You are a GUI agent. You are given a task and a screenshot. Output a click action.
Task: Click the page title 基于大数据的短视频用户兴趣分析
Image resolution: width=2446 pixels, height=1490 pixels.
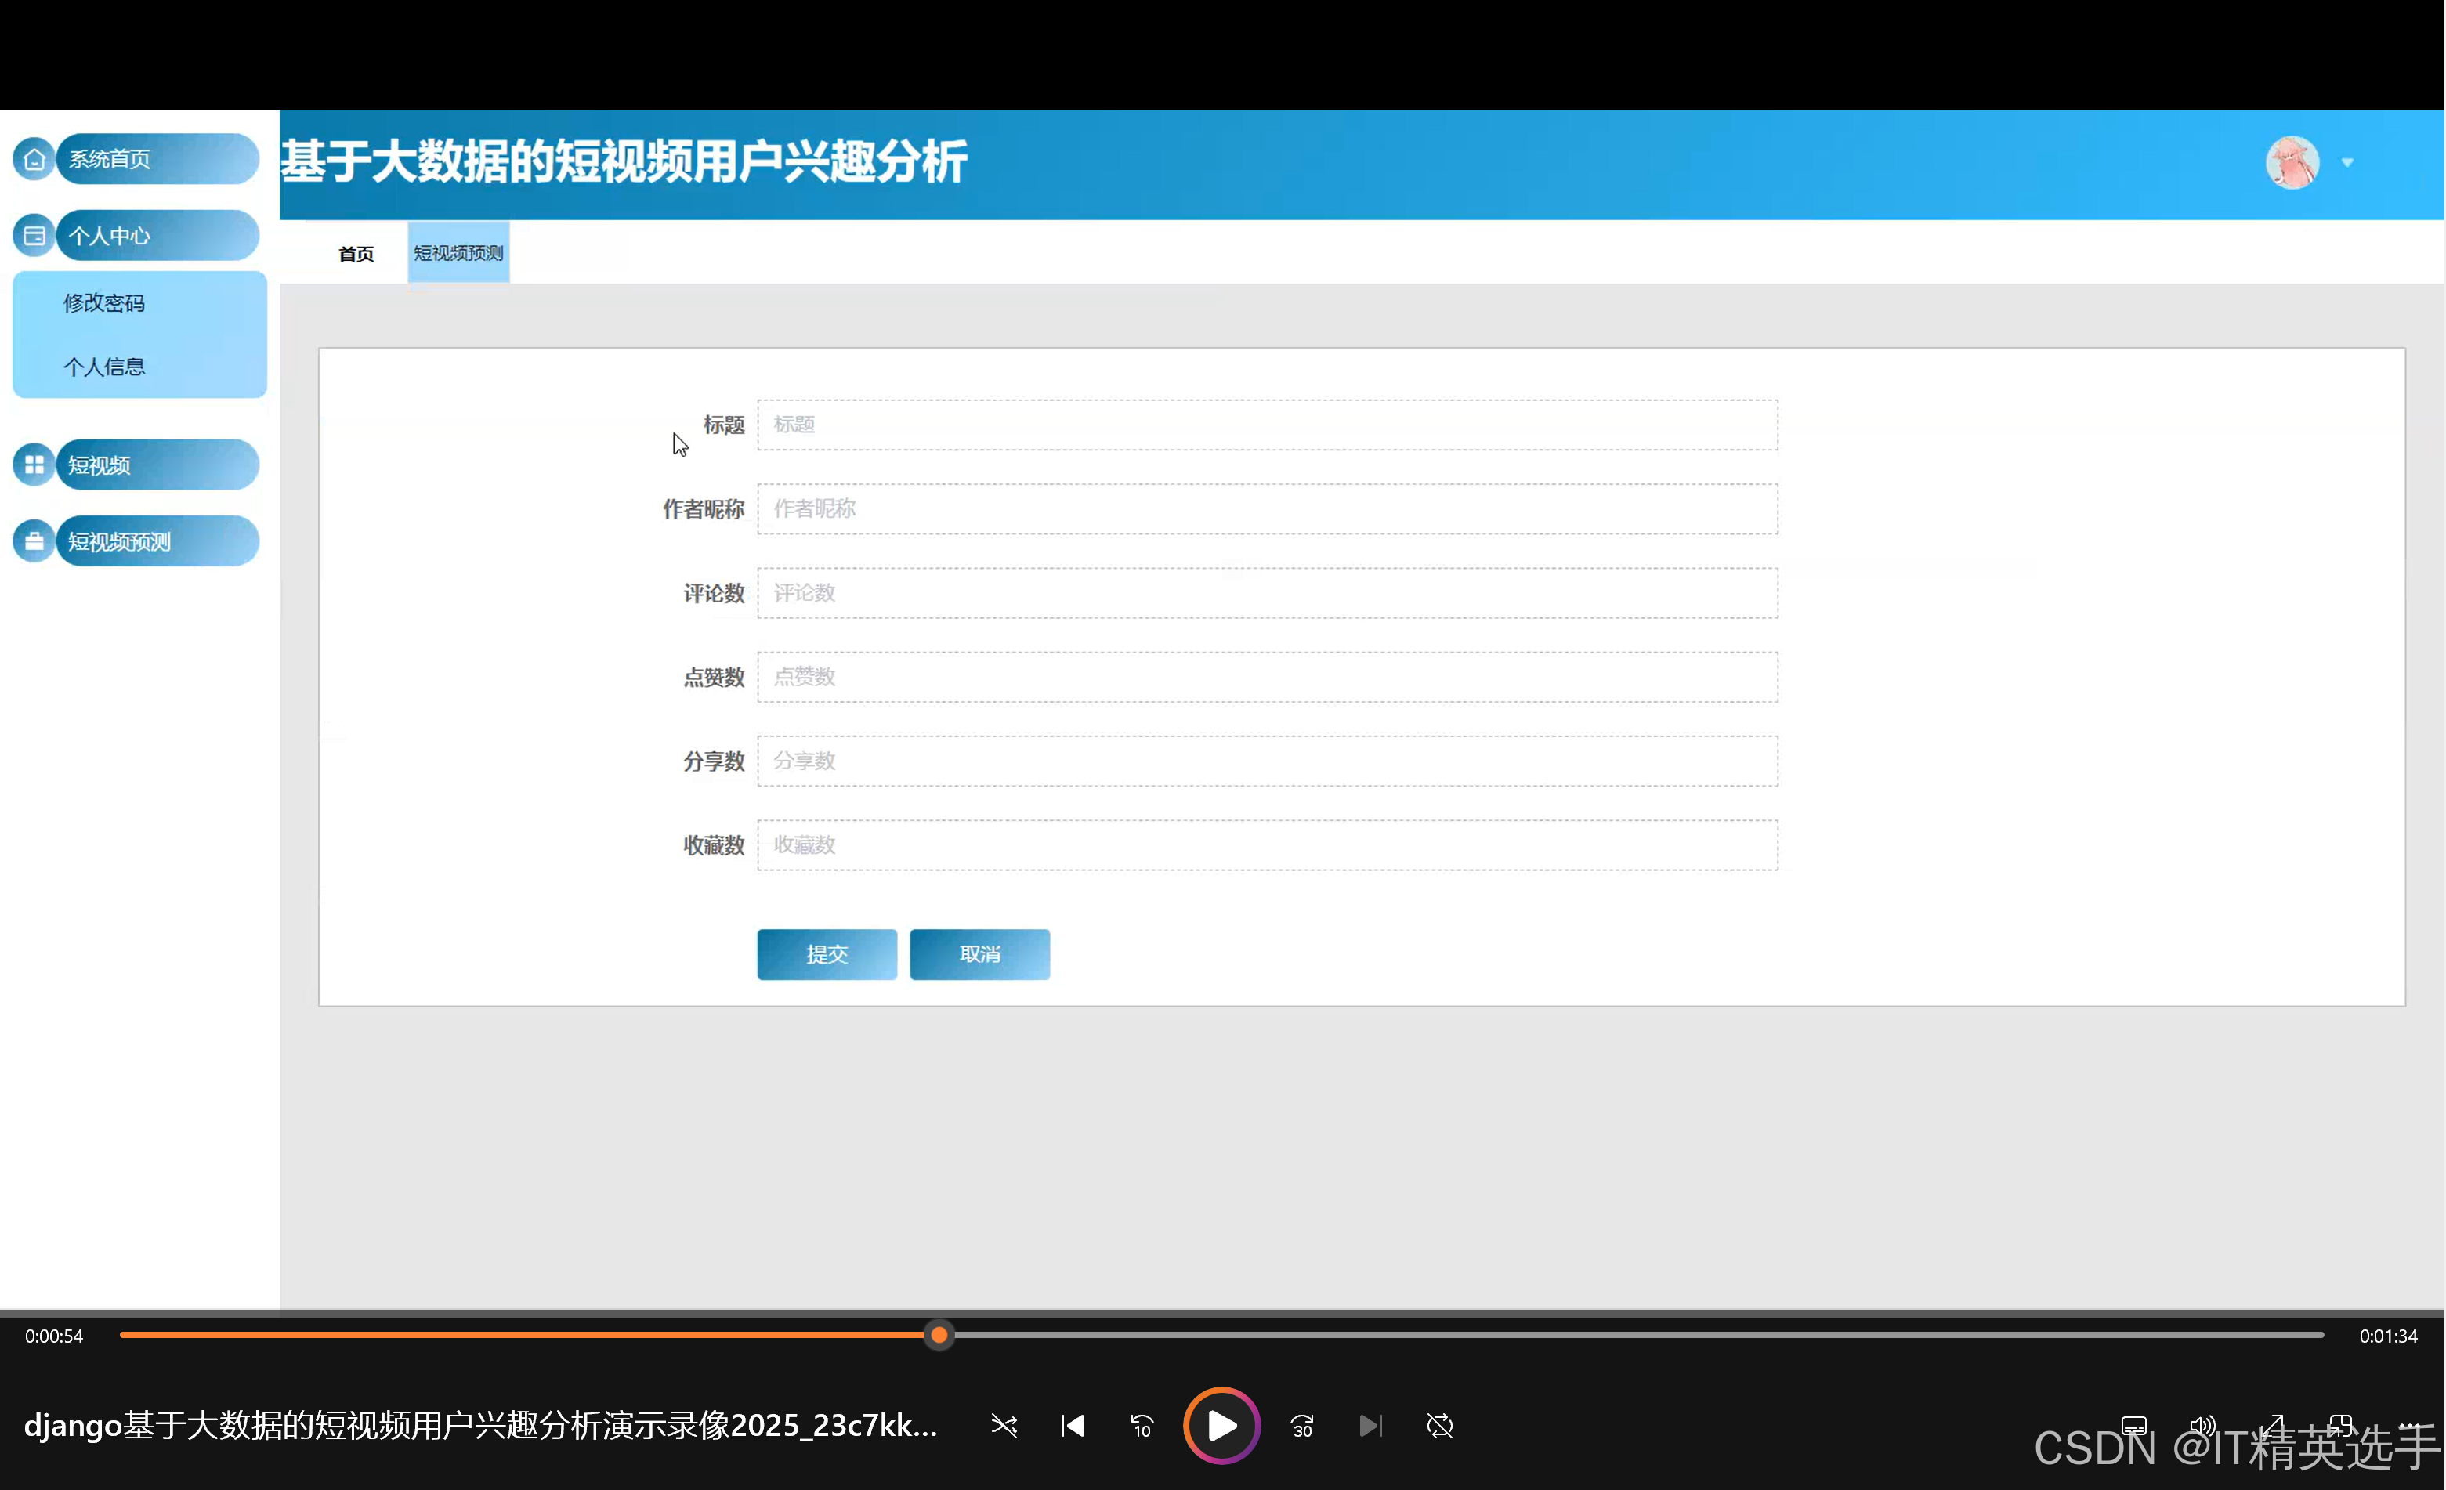point(624,161)
